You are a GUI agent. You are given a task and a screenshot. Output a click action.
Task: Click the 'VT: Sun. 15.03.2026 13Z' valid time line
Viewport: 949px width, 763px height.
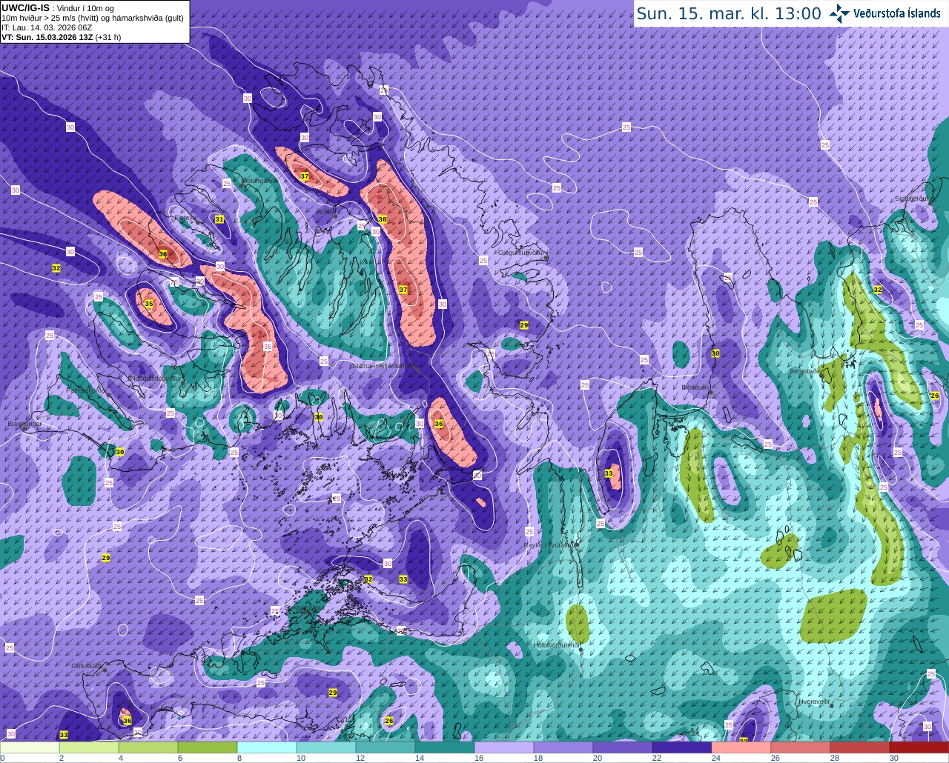[x=47, y=37]
